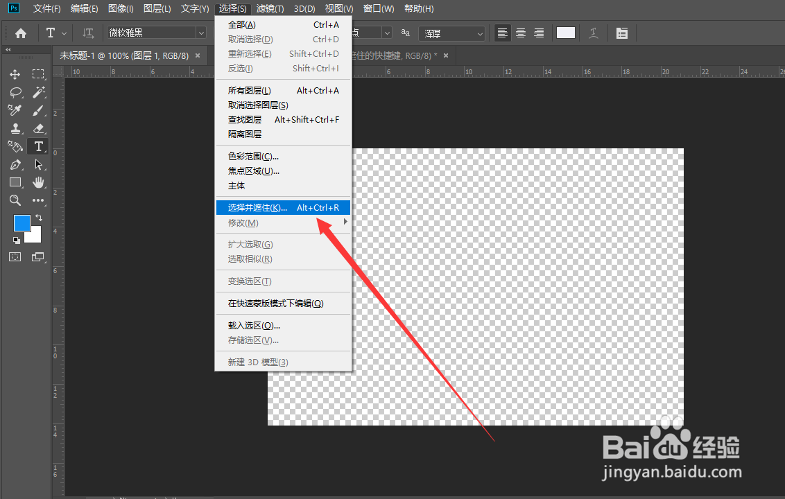
Task: Open the 滤镜(T) menu
Action: 270,8
